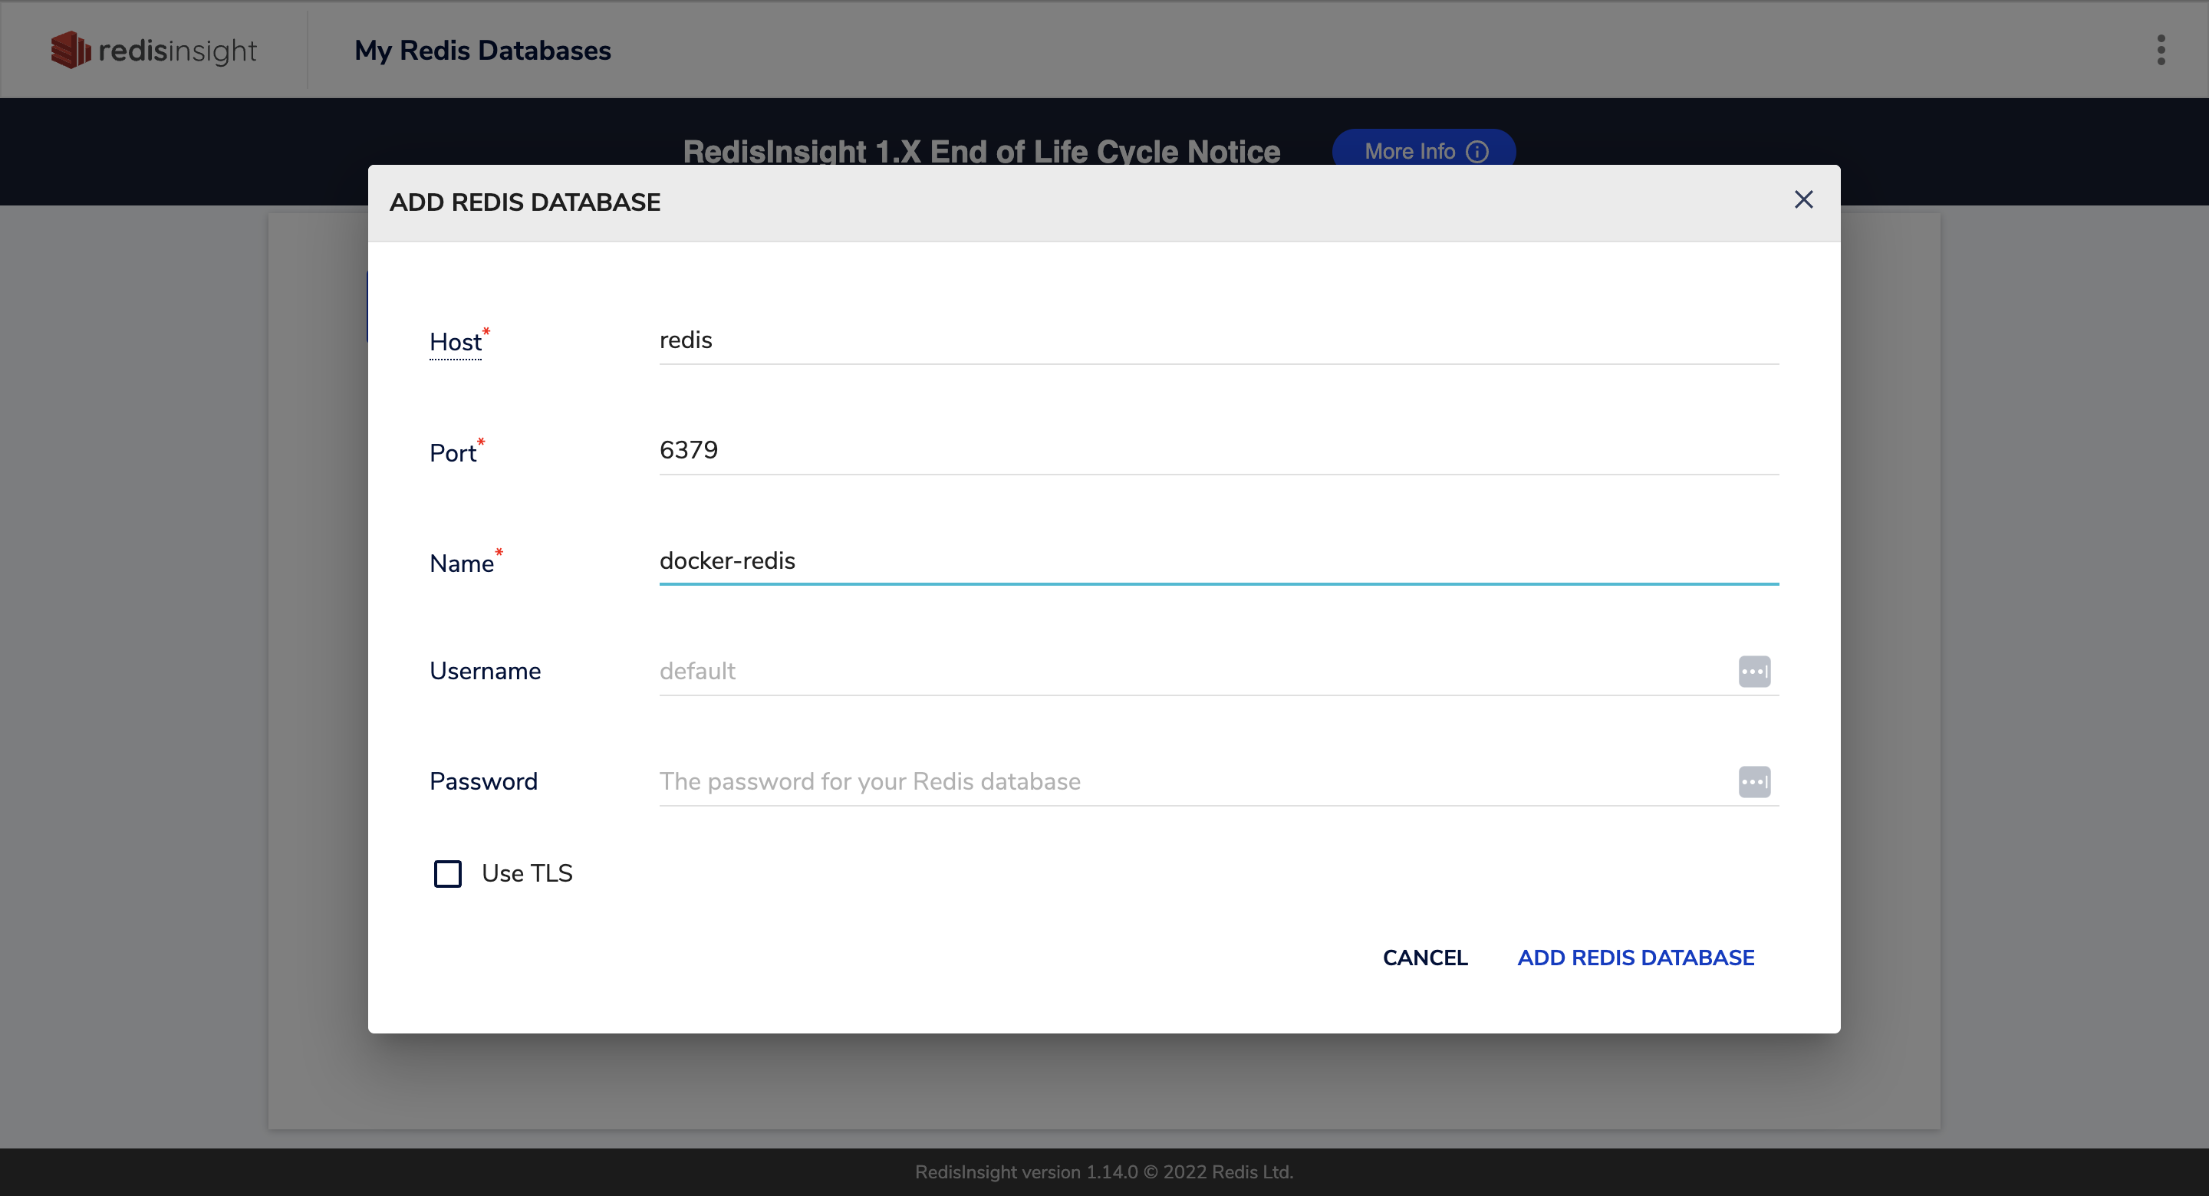
Task: Open the three-dot options menu
Action: (2161, 50)
